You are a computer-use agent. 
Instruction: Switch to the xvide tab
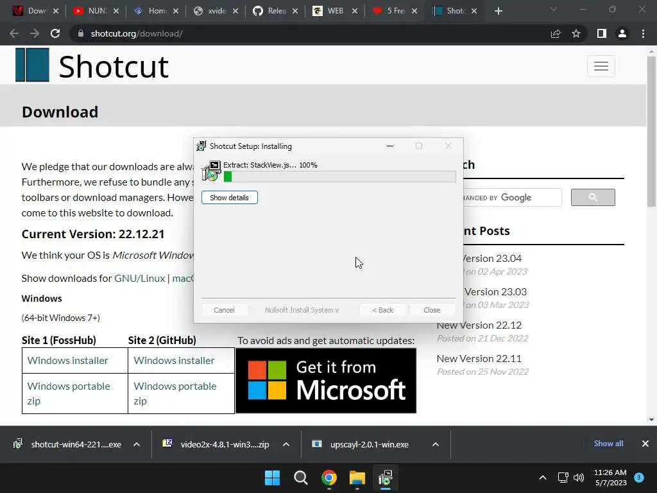(x=217, y=11)
